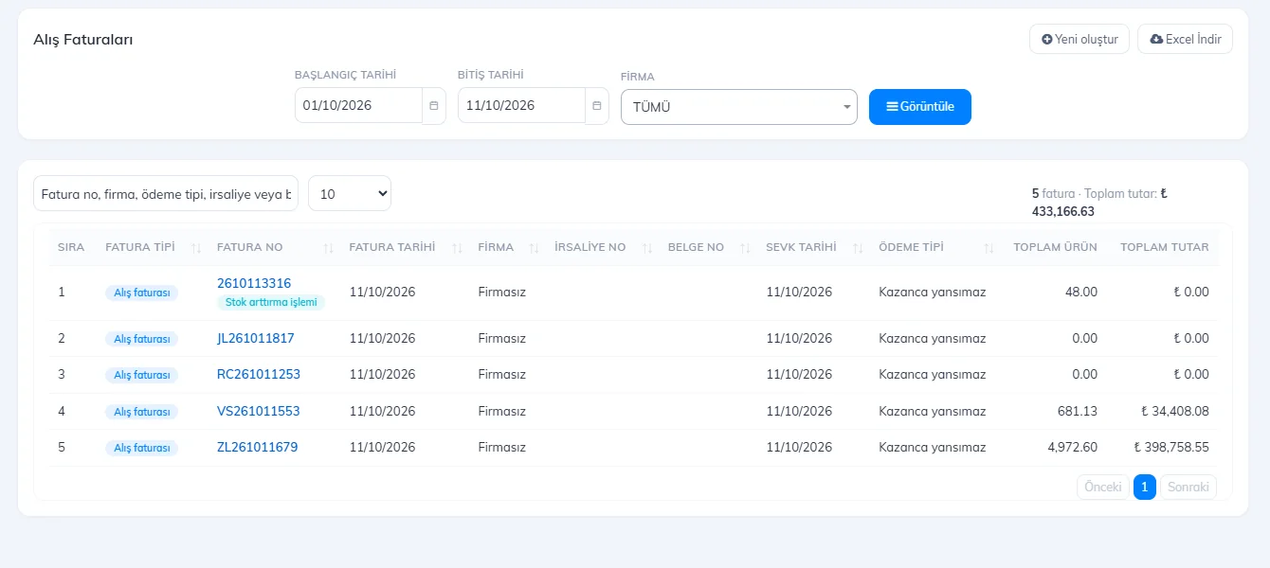
Task: Open calendar icon for Başlangıç Tarihi
Action: (x=434, y=106)
